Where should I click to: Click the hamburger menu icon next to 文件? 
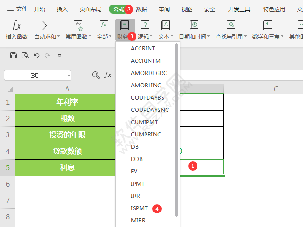click(10, 9)
